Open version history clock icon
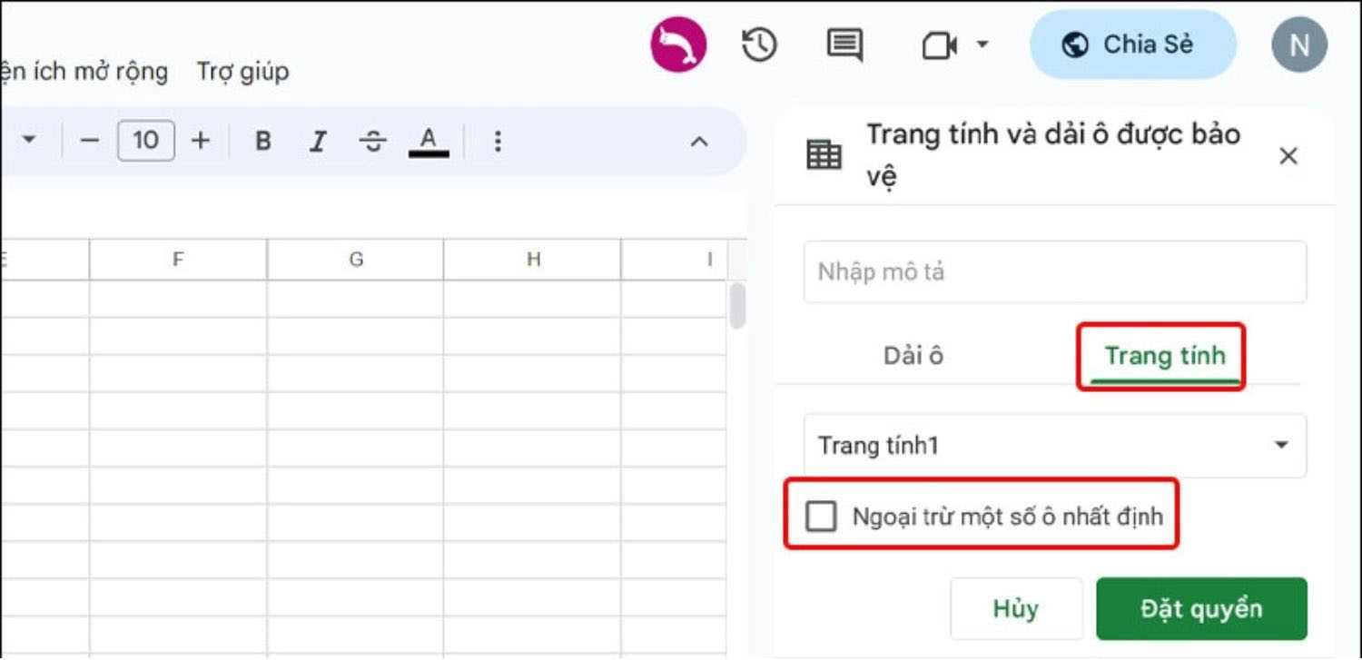Screen dimensions: 1362x660 (x=759, y=44)
